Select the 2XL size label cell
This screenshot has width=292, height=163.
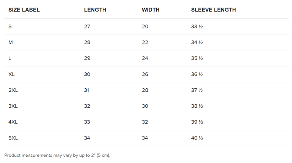pos(13,90)
